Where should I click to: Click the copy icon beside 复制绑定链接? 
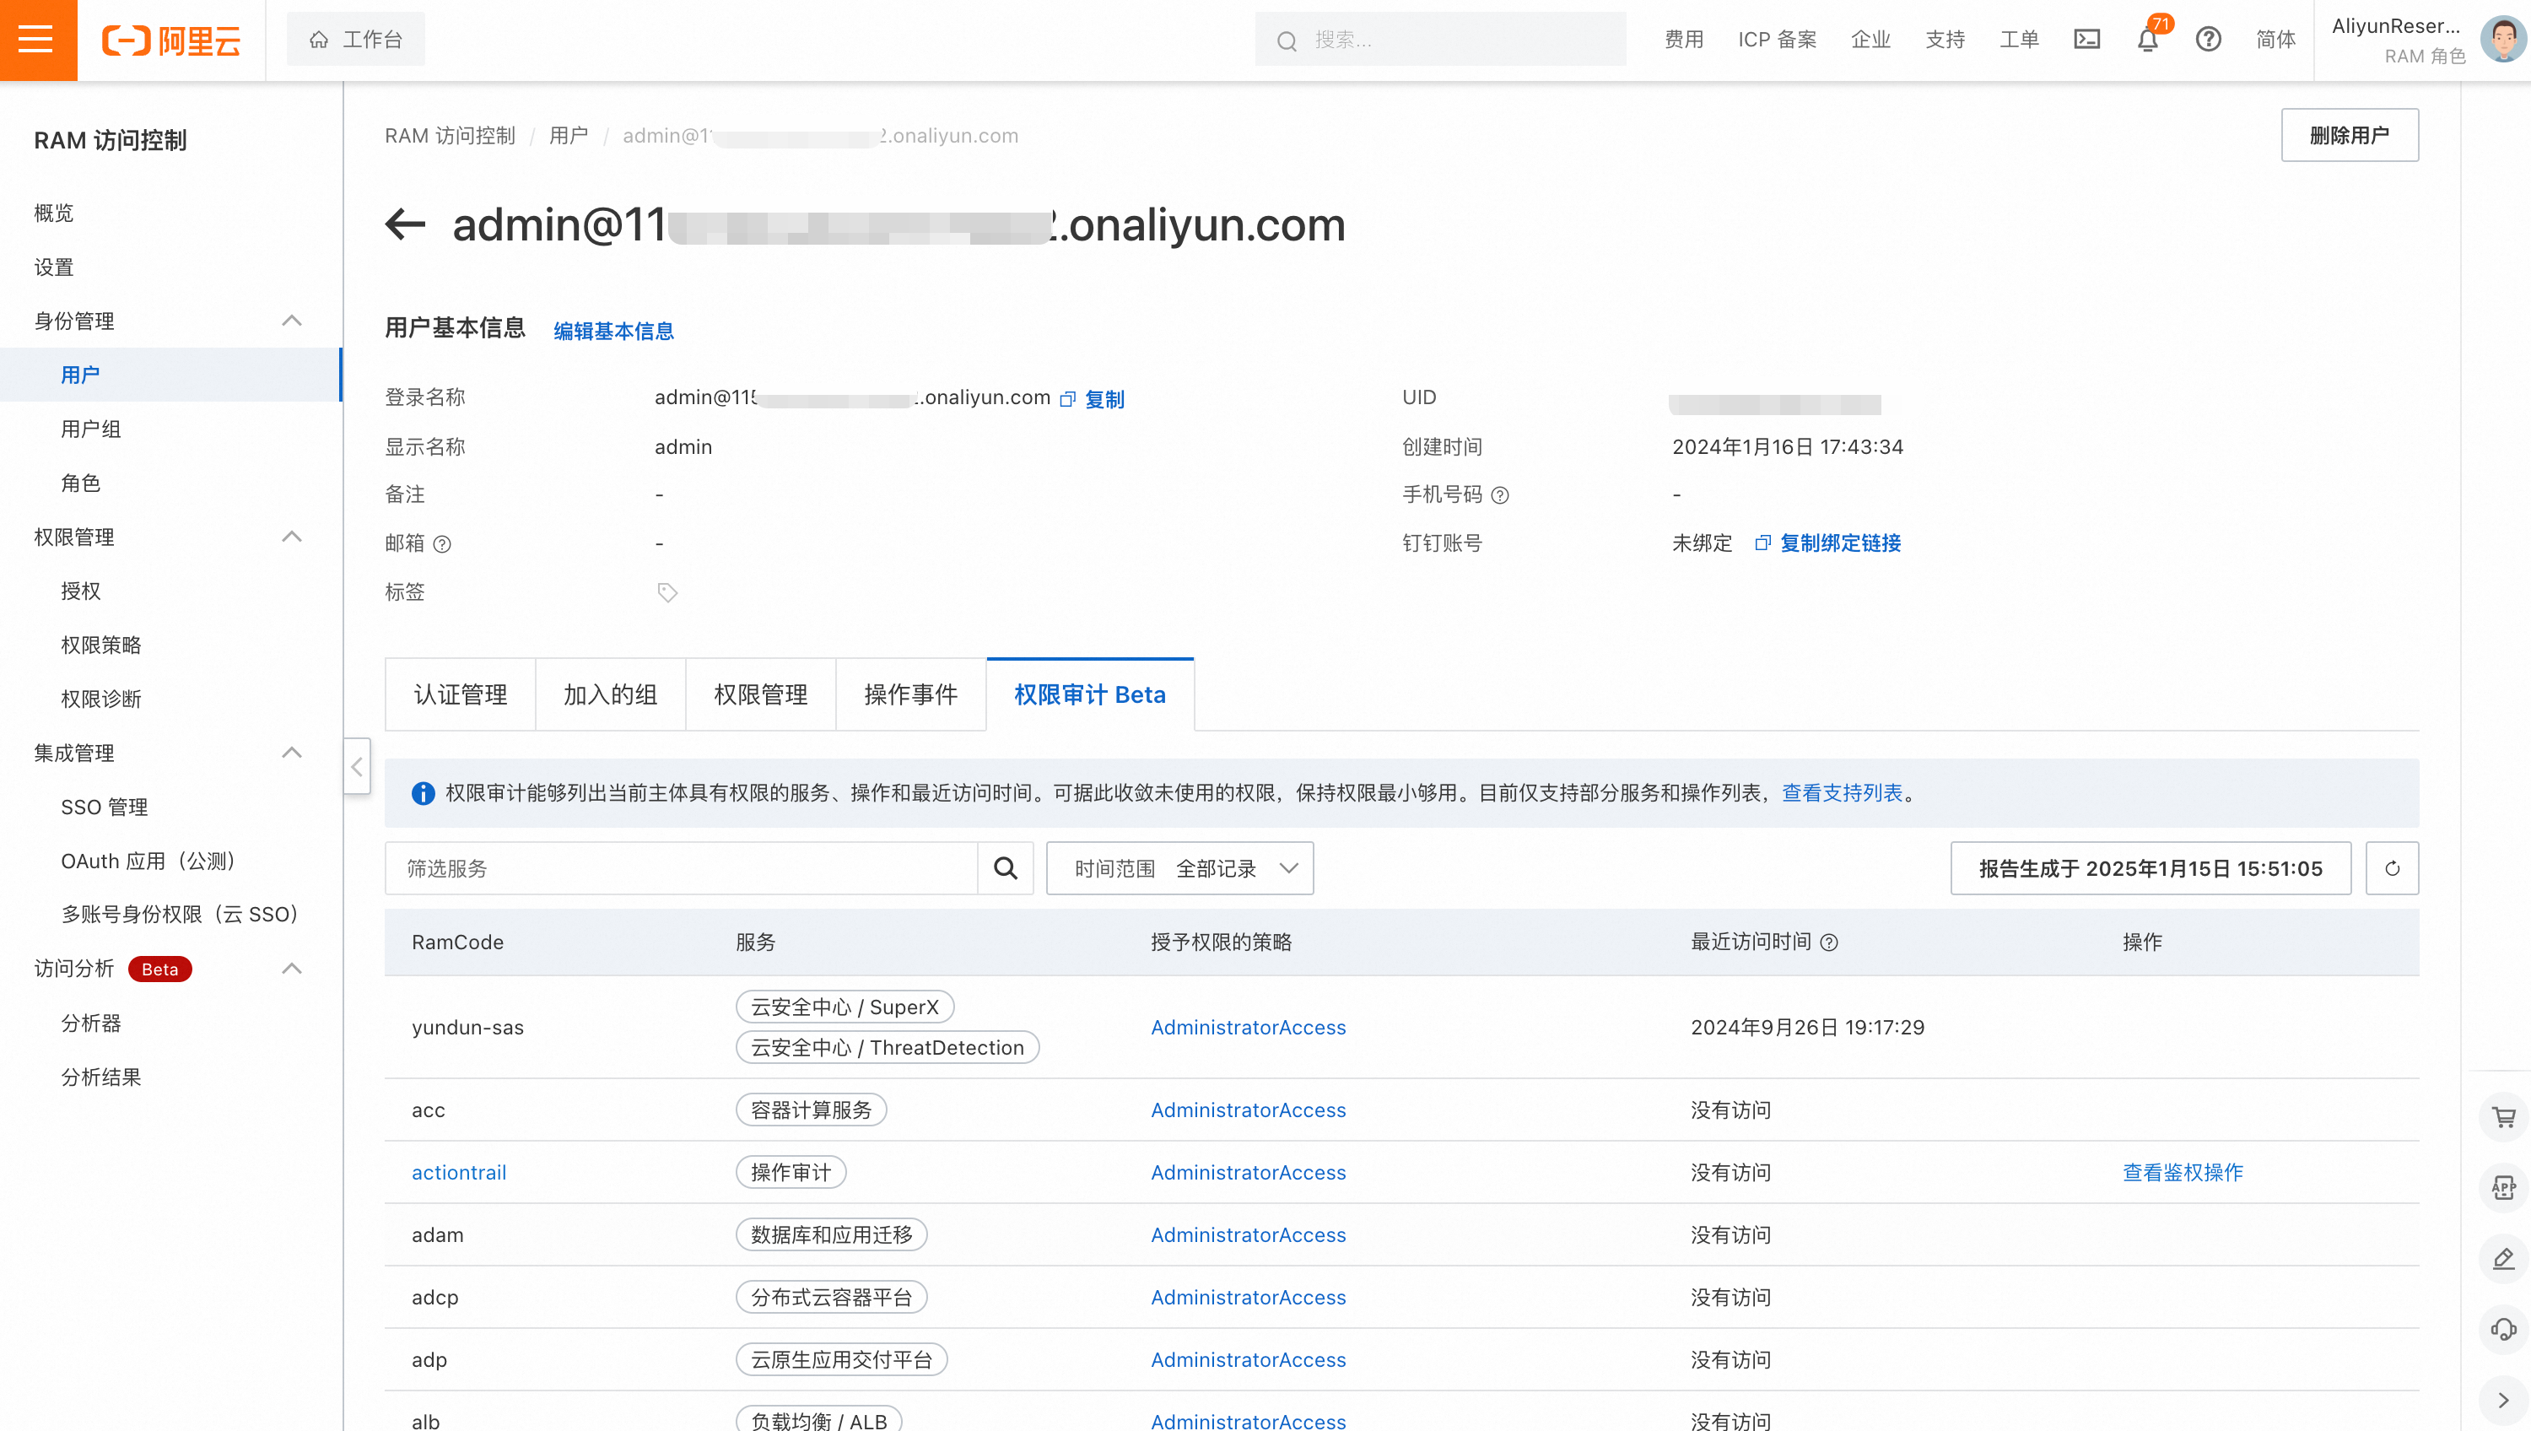(1762, 543)
